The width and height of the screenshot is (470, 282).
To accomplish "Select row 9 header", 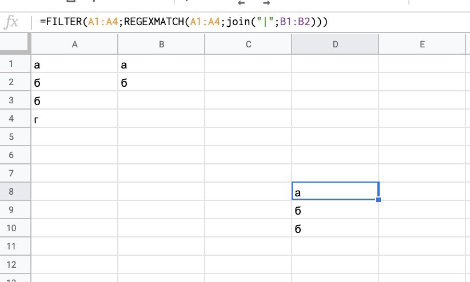I will (x=15, y=210).
